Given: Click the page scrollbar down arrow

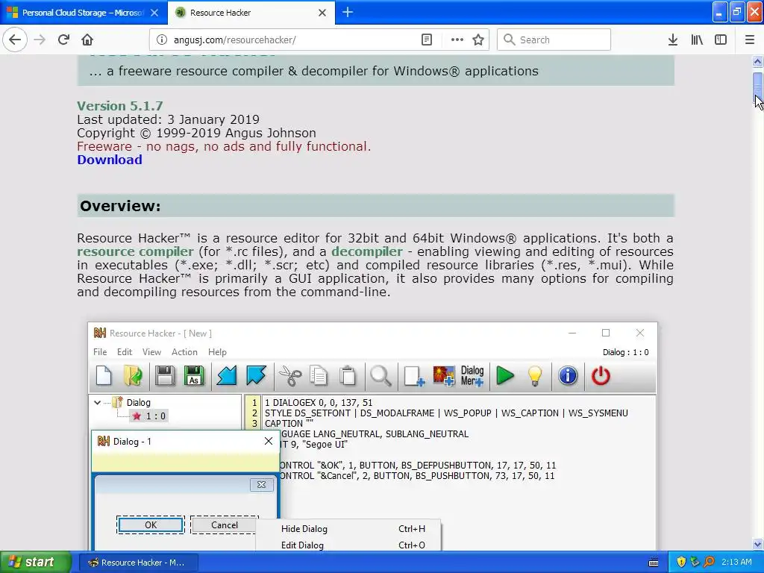Looking at the screenshot, I should pyautogui.click(x=757, y=544).
